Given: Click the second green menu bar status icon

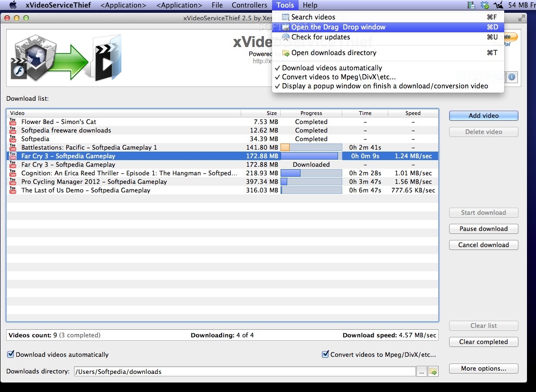Looking at the screenshot, I should (x=484, y=5).
